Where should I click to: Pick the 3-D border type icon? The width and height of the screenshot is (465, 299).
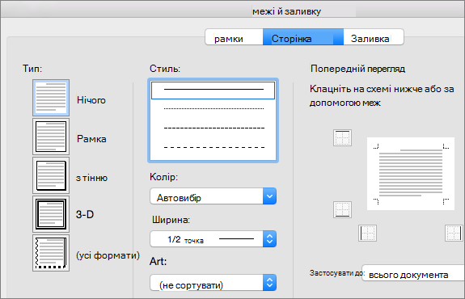51,214
